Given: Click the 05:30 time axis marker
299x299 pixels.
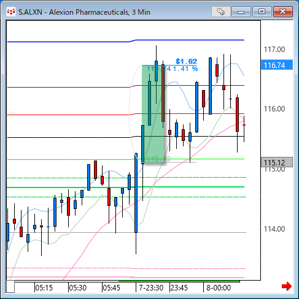Looking at the screenshot, I should [77, 288].
